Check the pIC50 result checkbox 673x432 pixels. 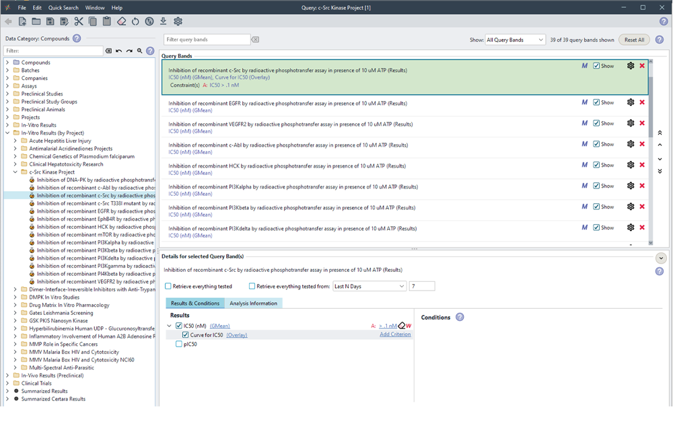[179, 344]
